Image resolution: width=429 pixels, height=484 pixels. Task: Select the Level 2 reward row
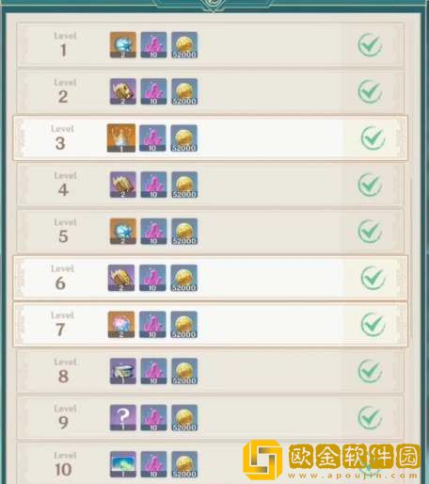(x=211, y=91)
